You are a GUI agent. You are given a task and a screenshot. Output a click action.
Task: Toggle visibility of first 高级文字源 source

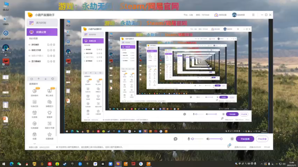pyautogui.click(x=29, y=50)
